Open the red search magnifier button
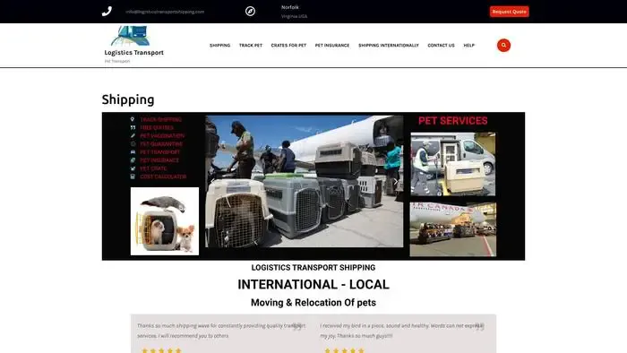627x353 pixels. tap(503, 45)
